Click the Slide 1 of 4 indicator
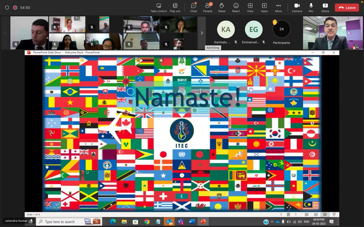Screen dimensions: 364x227 (x=33, y=215)
